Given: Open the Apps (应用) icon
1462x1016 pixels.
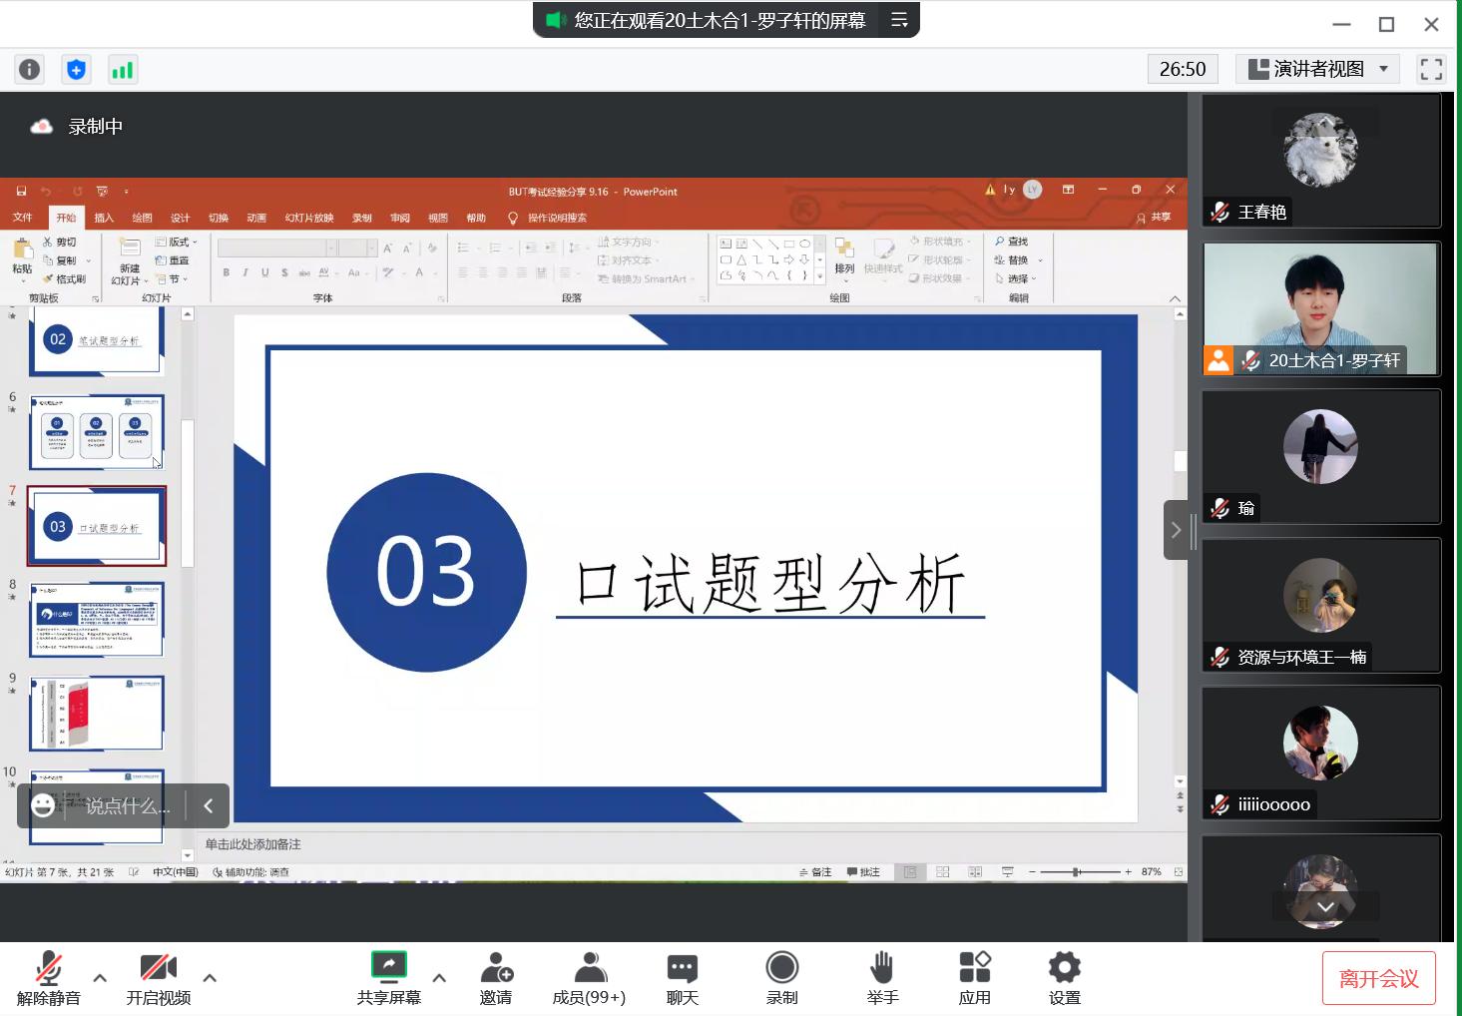Looking at the screenshot, I should (x=974, y=977).
